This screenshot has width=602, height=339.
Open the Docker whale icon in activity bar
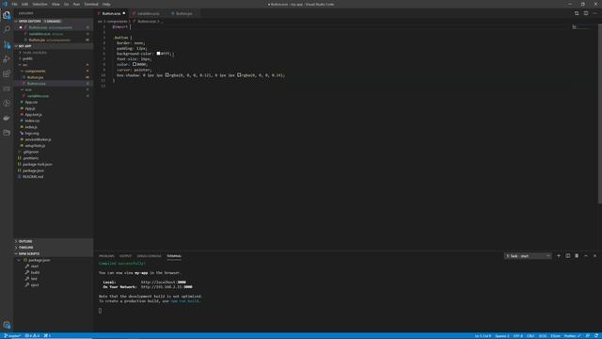7,118
